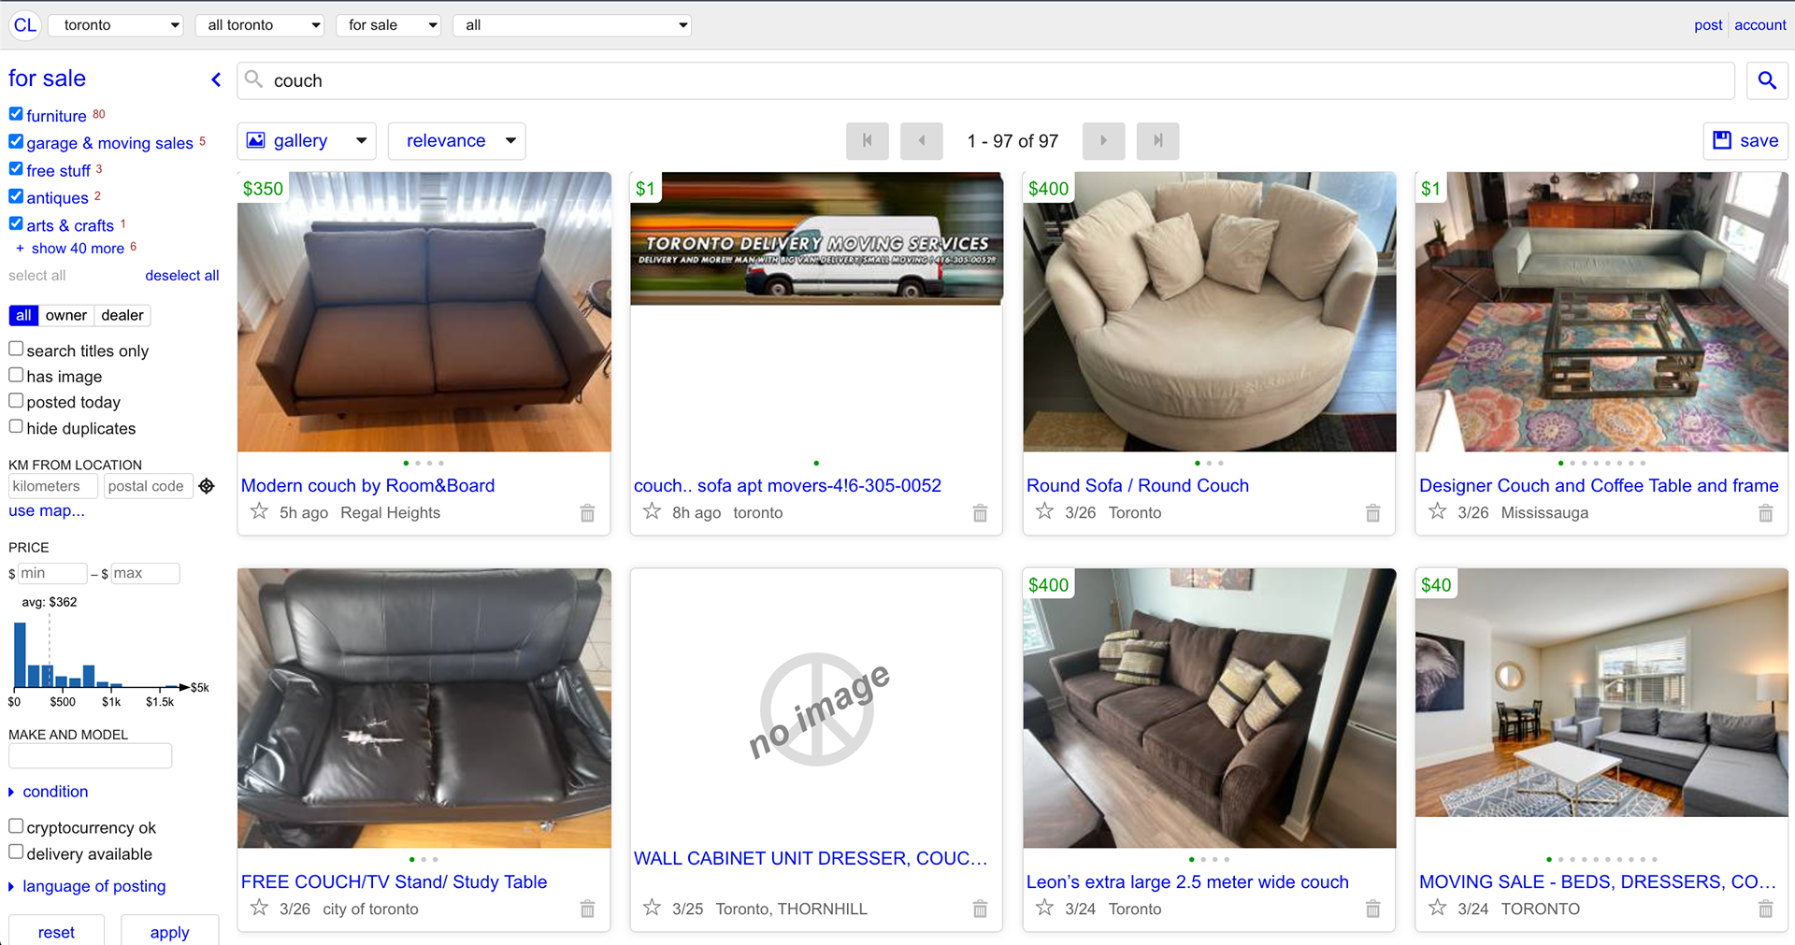Toggle the delivery available checkbox
Viewport: 1795px width, 945px height.
click(16, 852)
